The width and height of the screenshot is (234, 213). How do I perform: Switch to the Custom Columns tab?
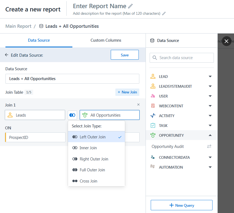(x=106, y=40)
